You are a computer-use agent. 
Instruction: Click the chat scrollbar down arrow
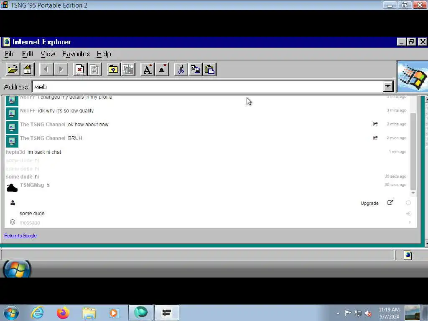pos(413,193)
